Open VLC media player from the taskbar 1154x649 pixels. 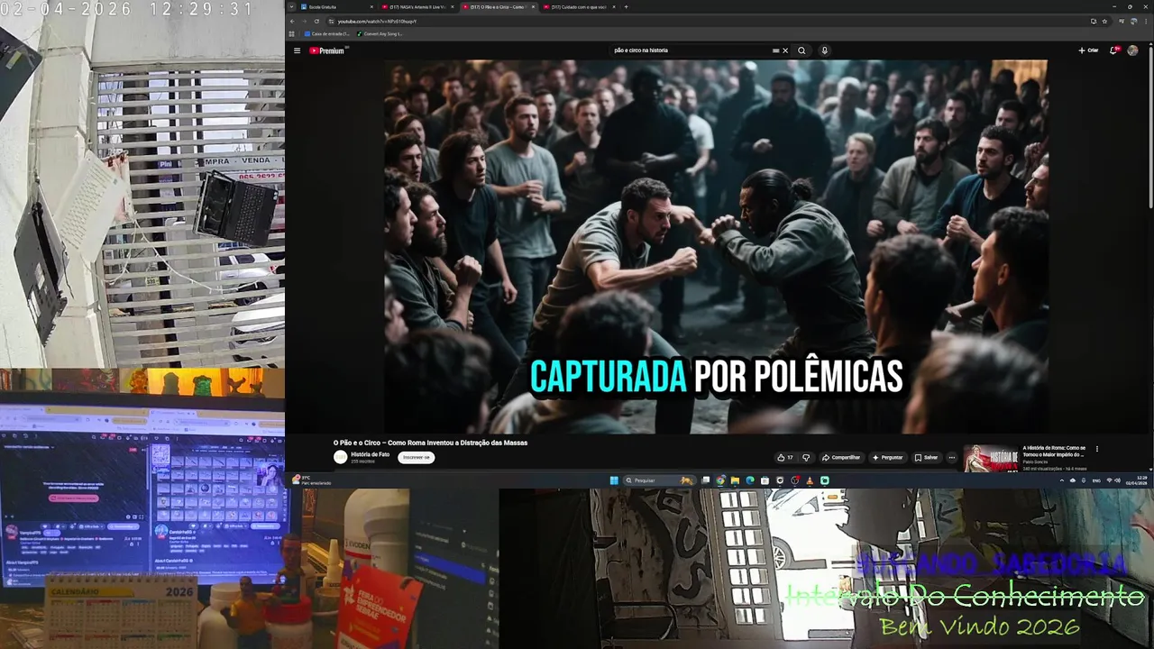tap(810, 480)
